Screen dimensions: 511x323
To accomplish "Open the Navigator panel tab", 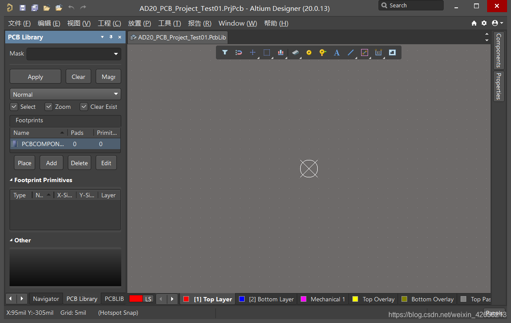I will 46,299.
